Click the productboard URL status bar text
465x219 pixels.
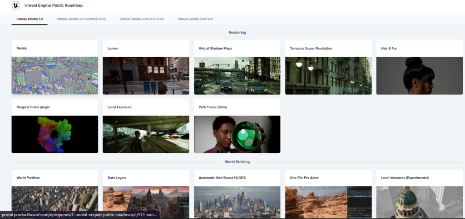78,215
